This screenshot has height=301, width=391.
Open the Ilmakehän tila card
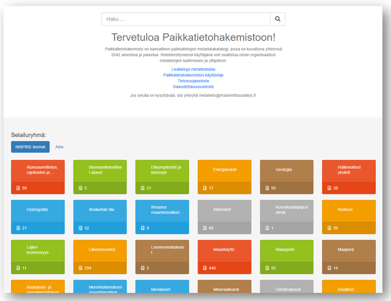[100, 217]
